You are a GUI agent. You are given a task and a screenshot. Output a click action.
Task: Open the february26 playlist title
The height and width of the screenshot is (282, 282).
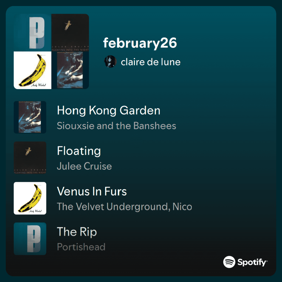[x=140, y=43]
